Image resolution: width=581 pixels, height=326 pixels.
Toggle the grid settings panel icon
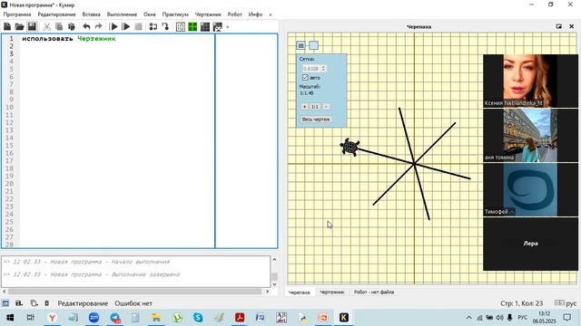(300, 45)
